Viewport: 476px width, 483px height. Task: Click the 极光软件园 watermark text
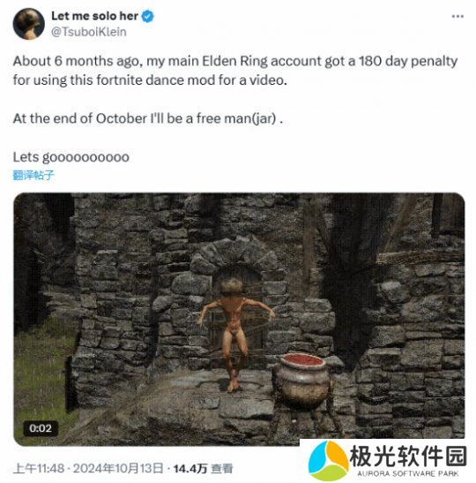coord(408,457)
